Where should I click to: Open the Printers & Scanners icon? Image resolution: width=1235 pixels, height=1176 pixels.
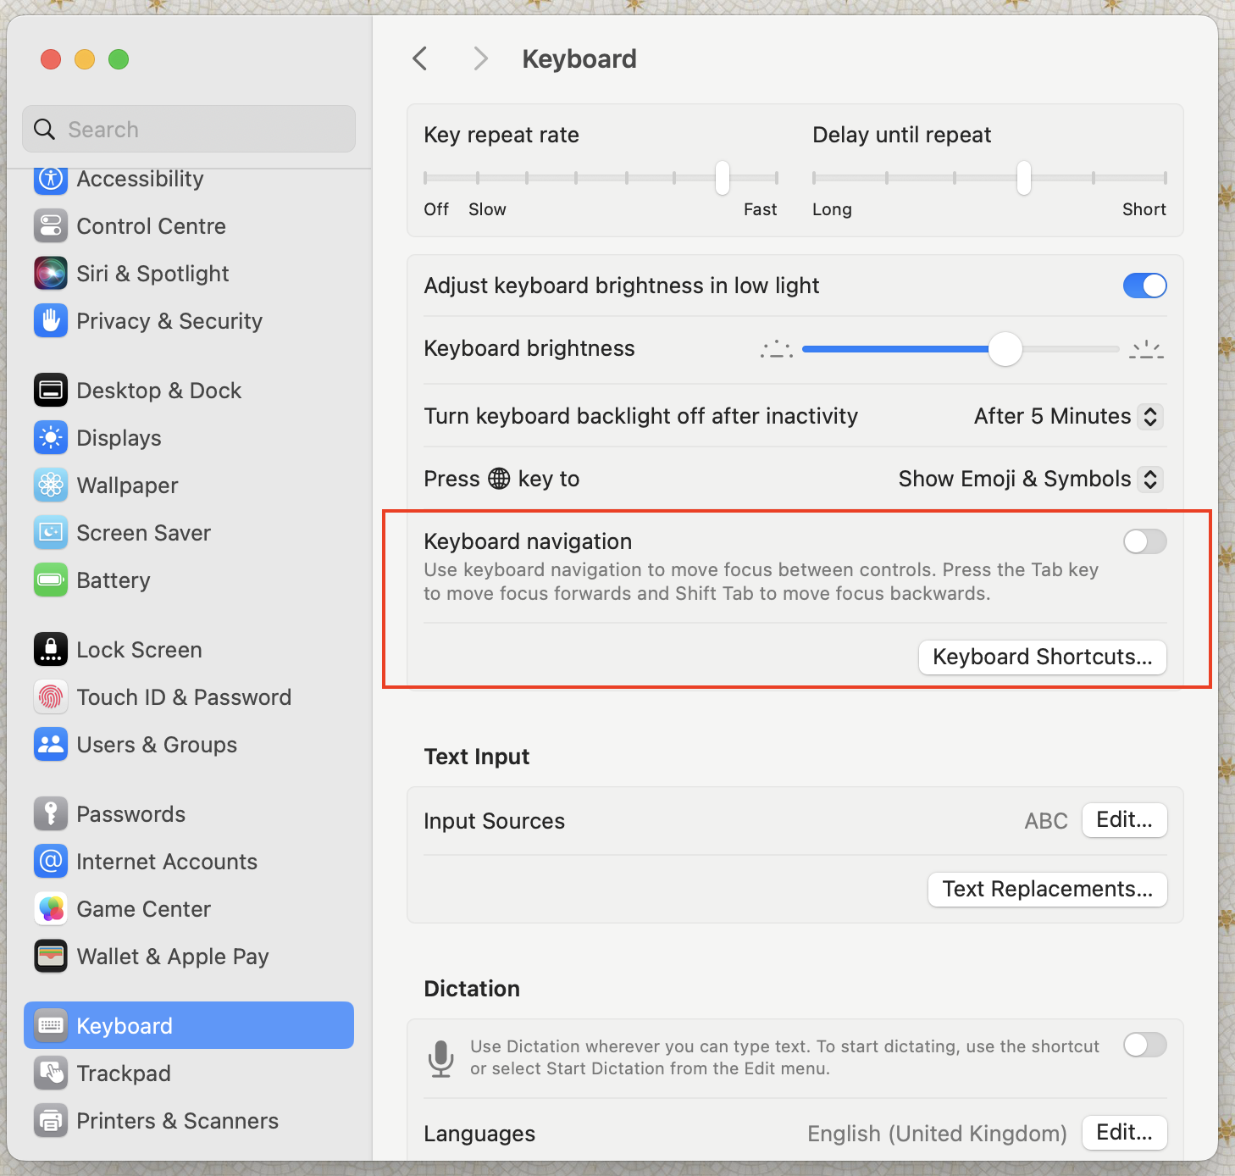coord(51,1121)
